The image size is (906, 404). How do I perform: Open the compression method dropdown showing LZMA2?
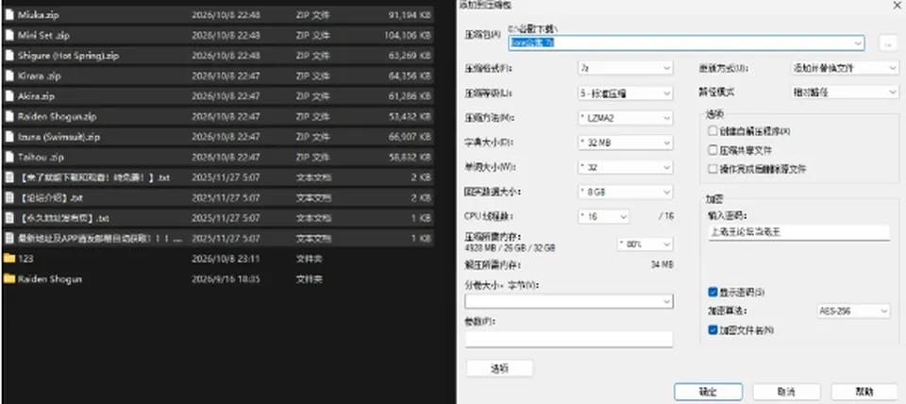point(625,118)
